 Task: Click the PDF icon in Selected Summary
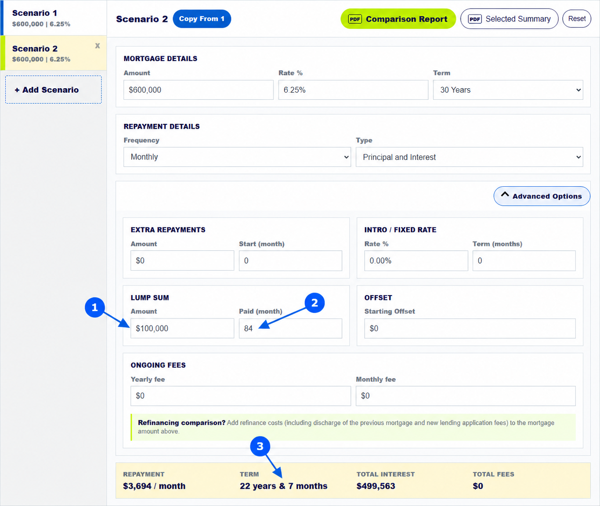point(475,19)
